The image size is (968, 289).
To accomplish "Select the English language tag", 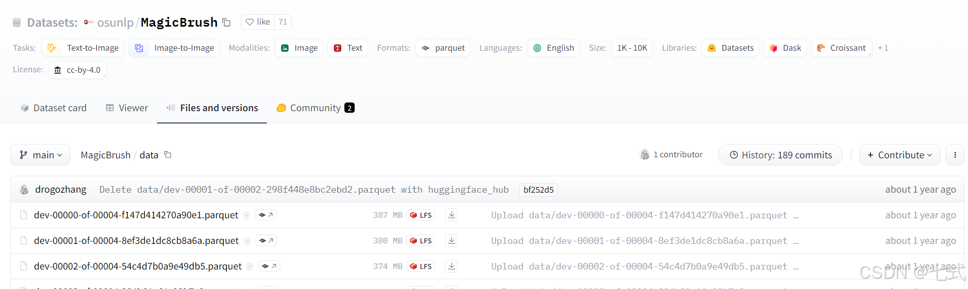I will coord(553,48).
